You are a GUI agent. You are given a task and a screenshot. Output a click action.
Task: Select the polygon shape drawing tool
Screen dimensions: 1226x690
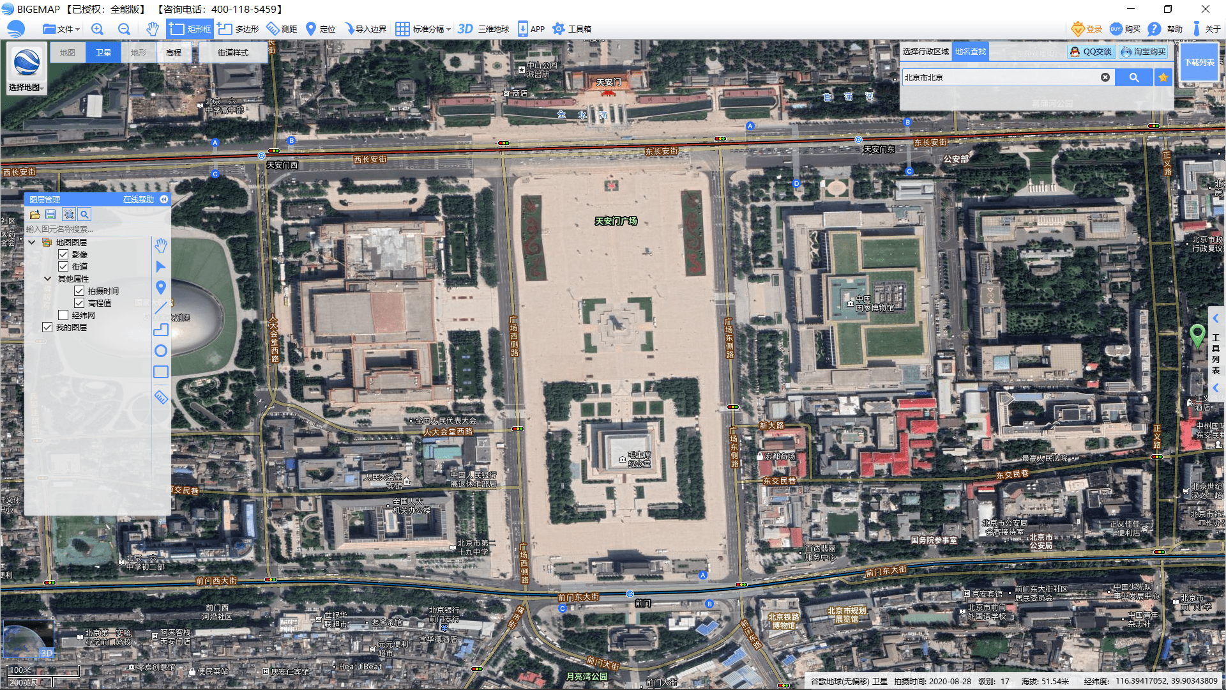[x=161, y=330]
